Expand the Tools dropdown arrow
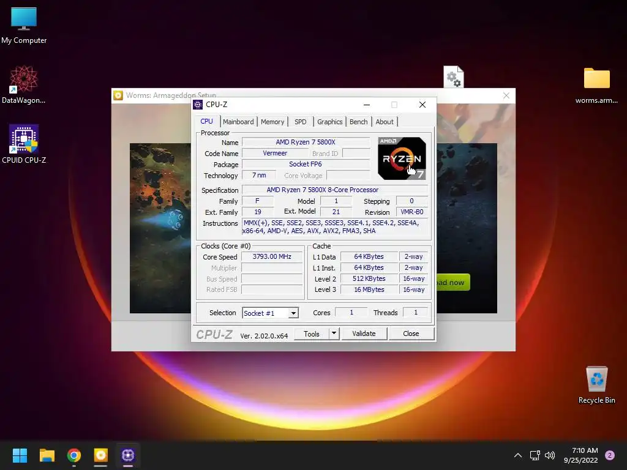627x470 pixels. click(334, 334)
